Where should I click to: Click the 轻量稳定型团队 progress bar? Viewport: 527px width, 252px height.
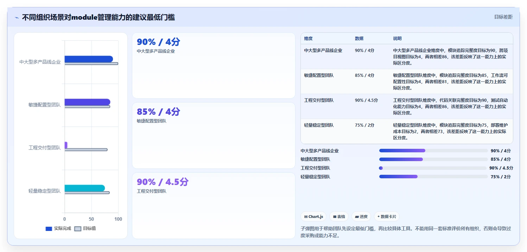(433, 177)
